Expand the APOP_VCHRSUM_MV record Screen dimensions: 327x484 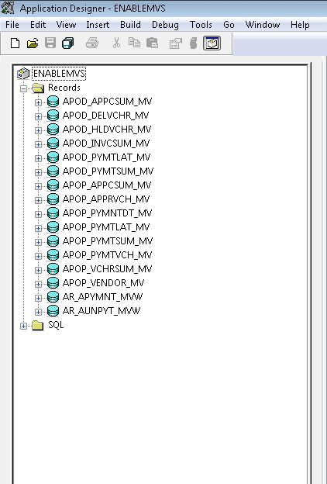coord(38,270)
